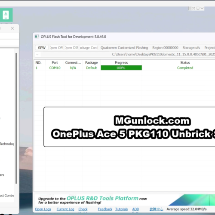215x215 pixels.
Task: Click the green phone app icon at top left
Action: pyautogui.click(x=6, y=15)
